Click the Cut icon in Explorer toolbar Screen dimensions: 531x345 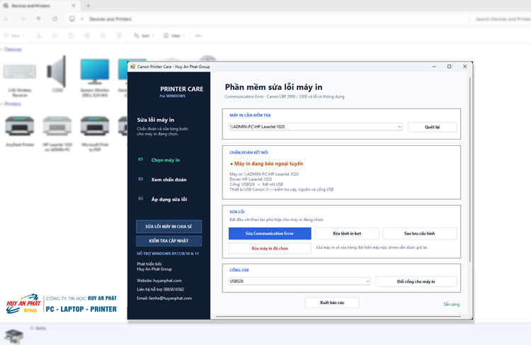pos(39,35)
